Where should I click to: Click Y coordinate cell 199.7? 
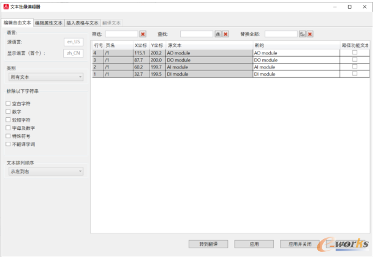tap(157, 67)
